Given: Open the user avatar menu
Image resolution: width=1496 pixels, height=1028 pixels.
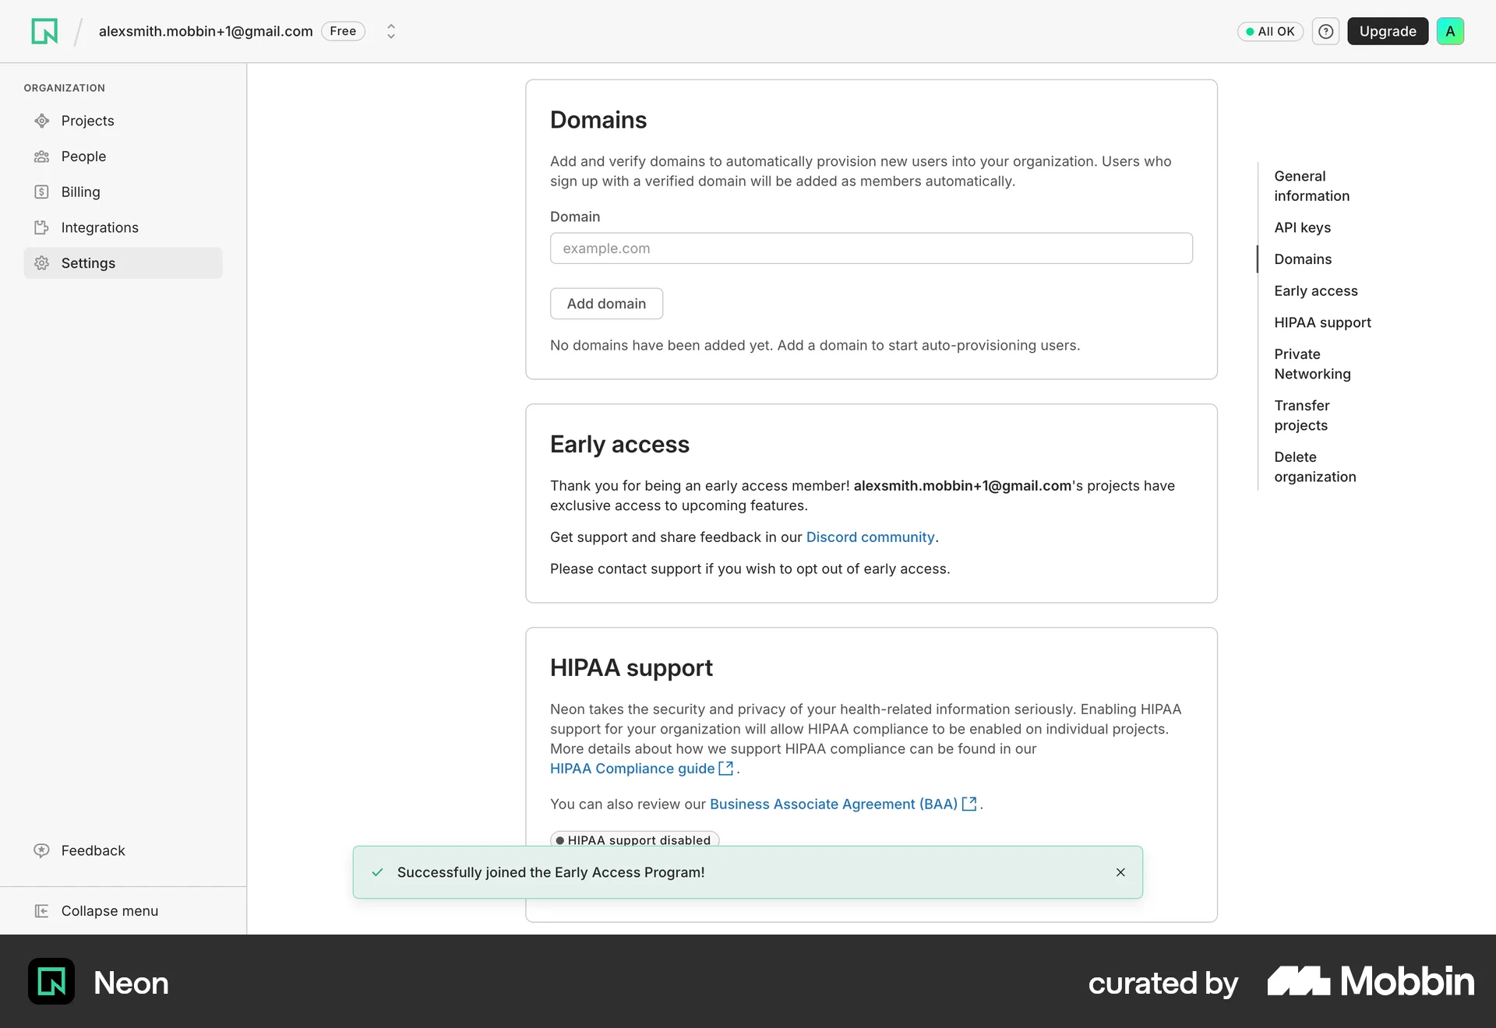Looking at the screenshot, I should 1450,31.
